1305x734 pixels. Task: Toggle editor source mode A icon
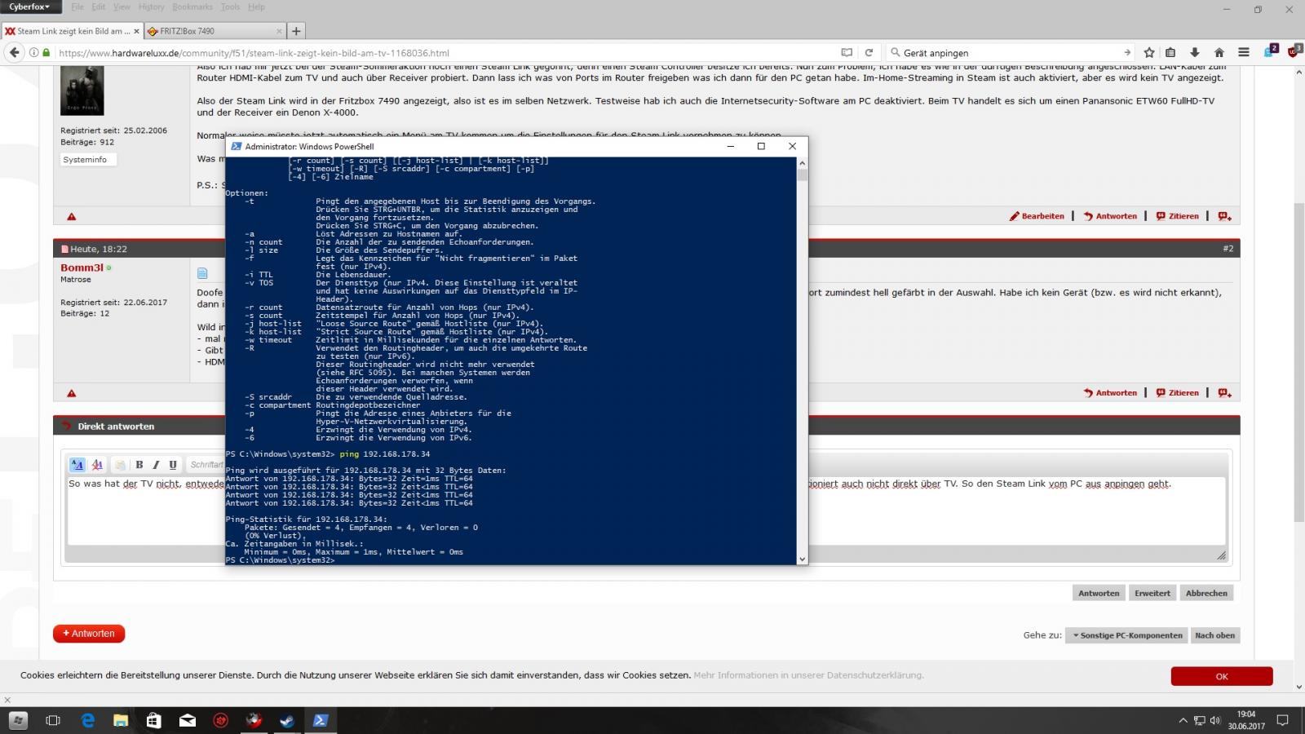[x=77, y=465]
